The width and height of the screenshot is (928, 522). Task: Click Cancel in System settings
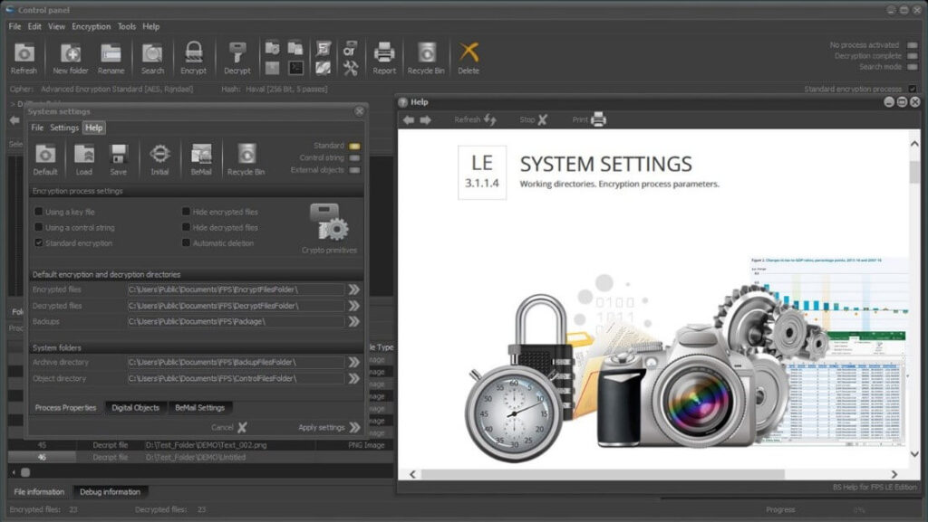(229, 427)
